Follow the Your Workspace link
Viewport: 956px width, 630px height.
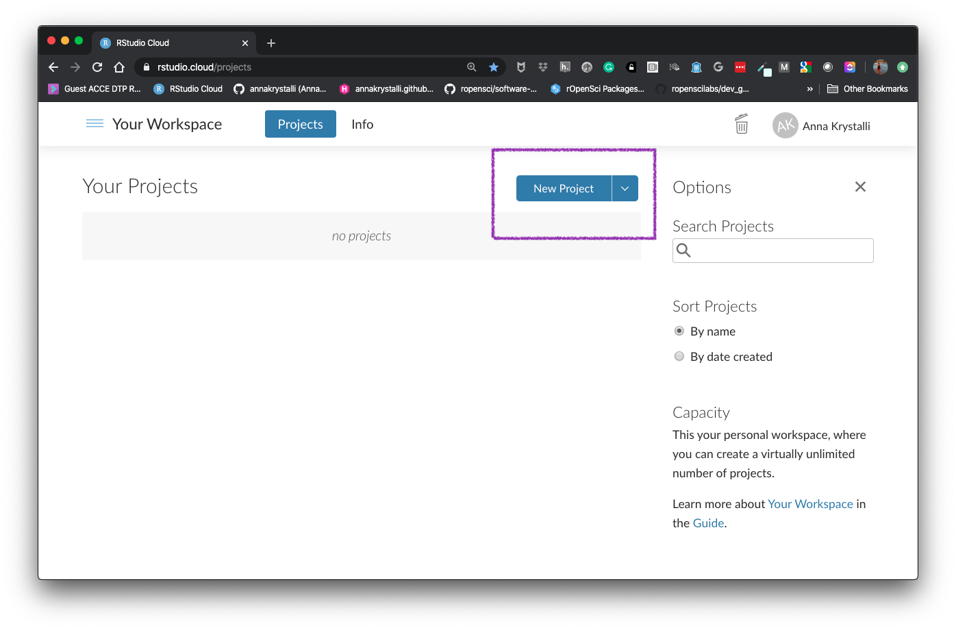[x=810, y=504]
